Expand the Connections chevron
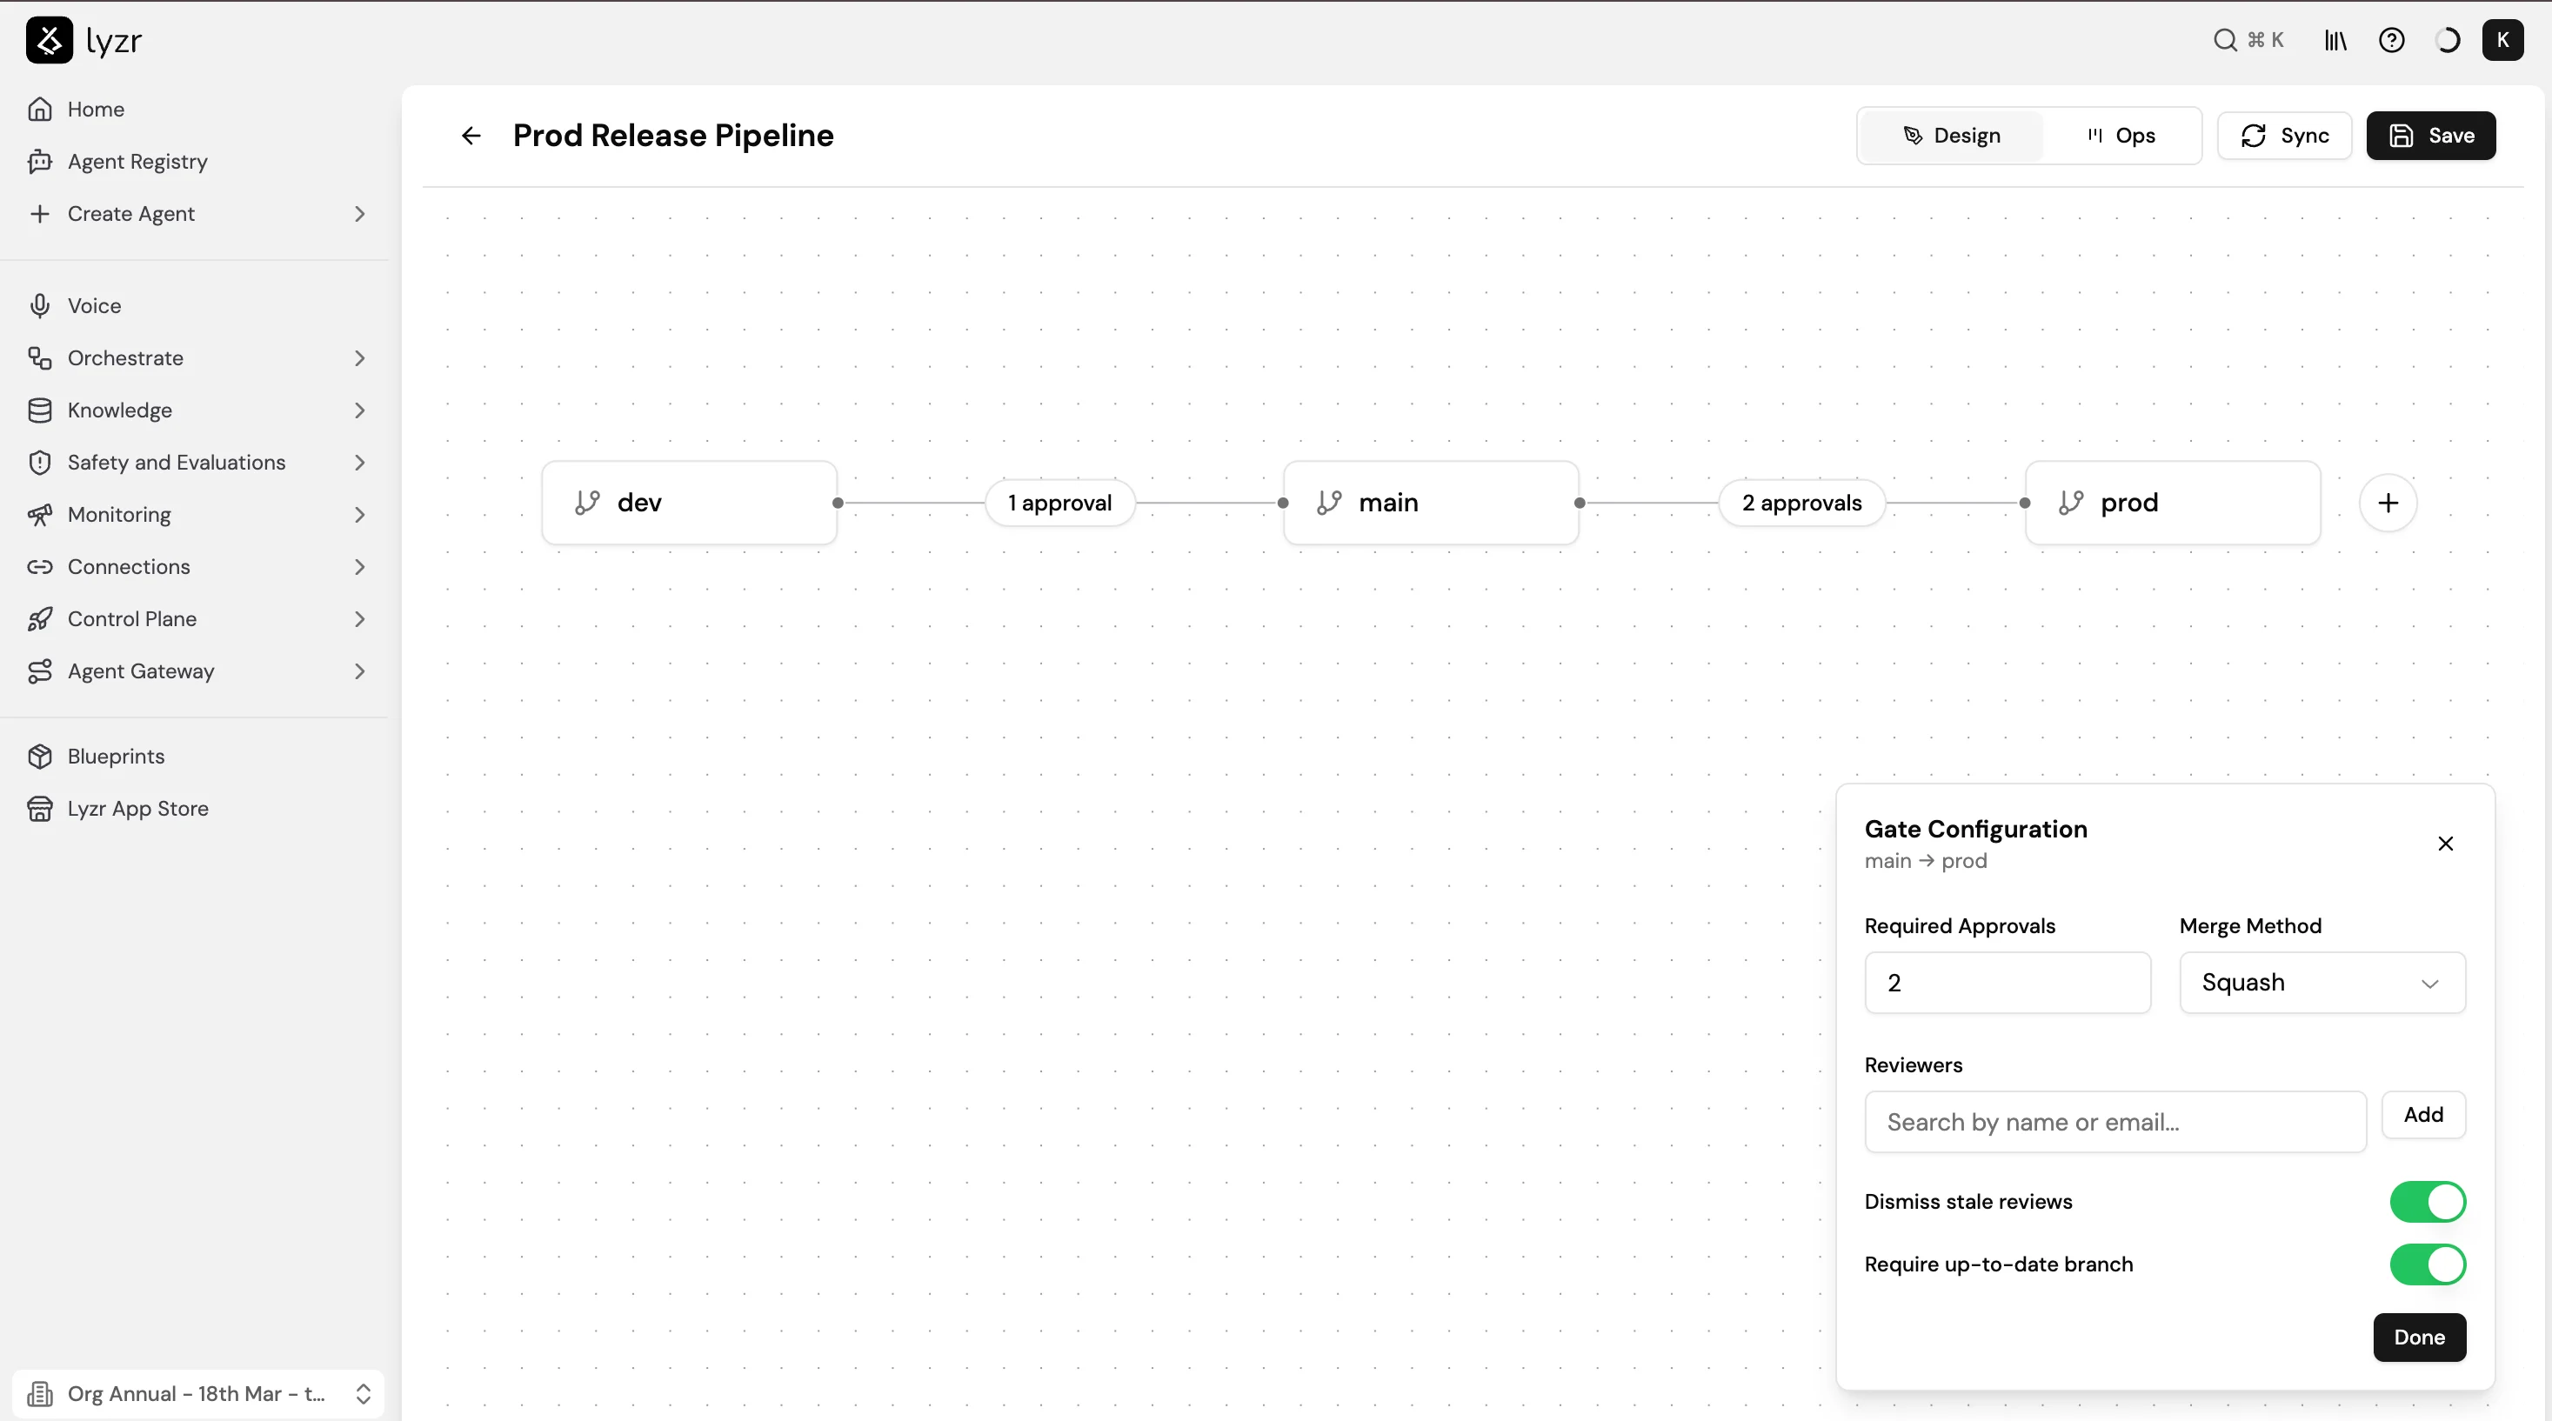2552x1421 pixels. pyautogui.click(x=359, y=566)
